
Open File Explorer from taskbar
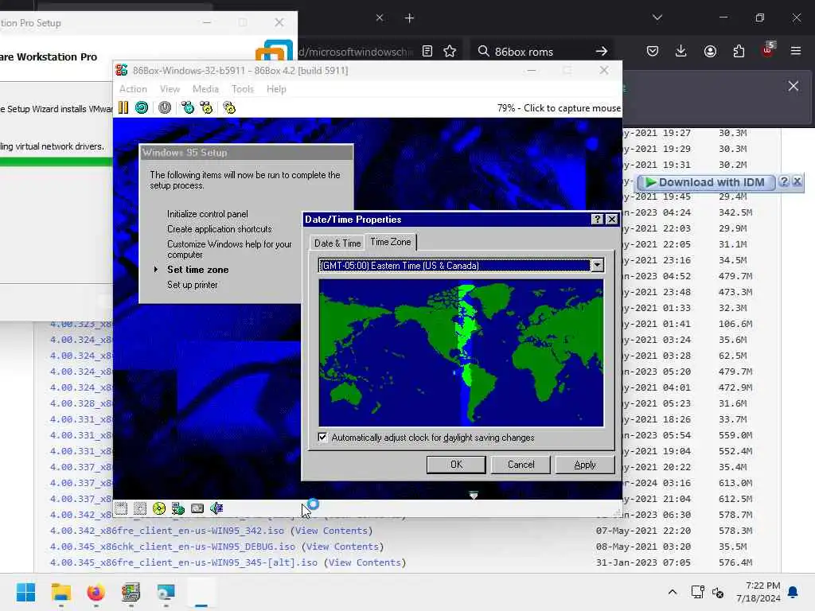click(60, 592)
